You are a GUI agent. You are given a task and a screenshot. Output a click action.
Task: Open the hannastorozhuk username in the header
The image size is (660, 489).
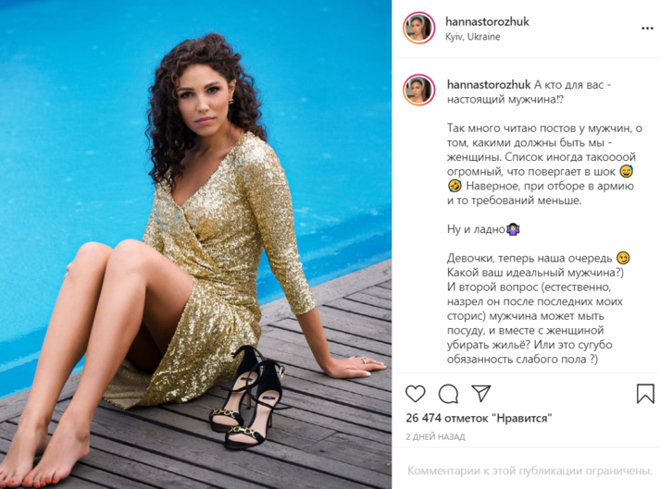487,21
